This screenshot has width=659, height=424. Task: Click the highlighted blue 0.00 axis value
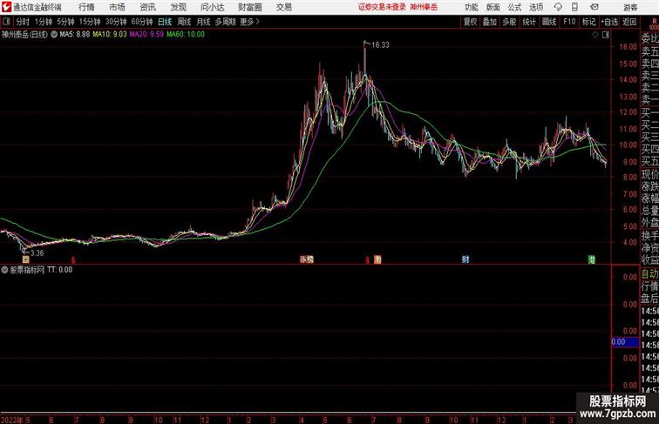(x=624, y=342)
